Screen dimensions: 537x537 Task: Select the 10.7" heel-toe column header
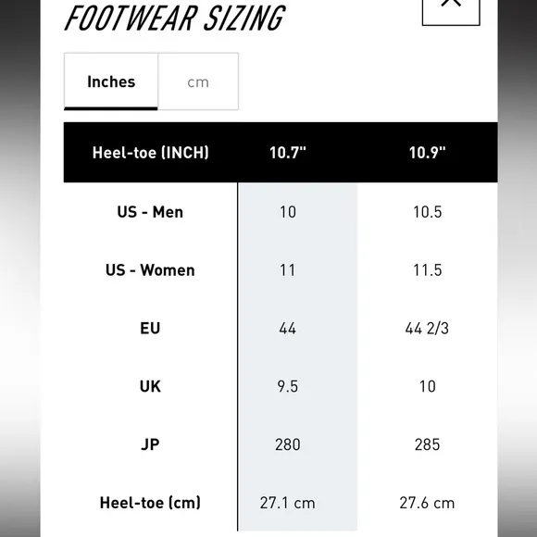coord(288,153)
